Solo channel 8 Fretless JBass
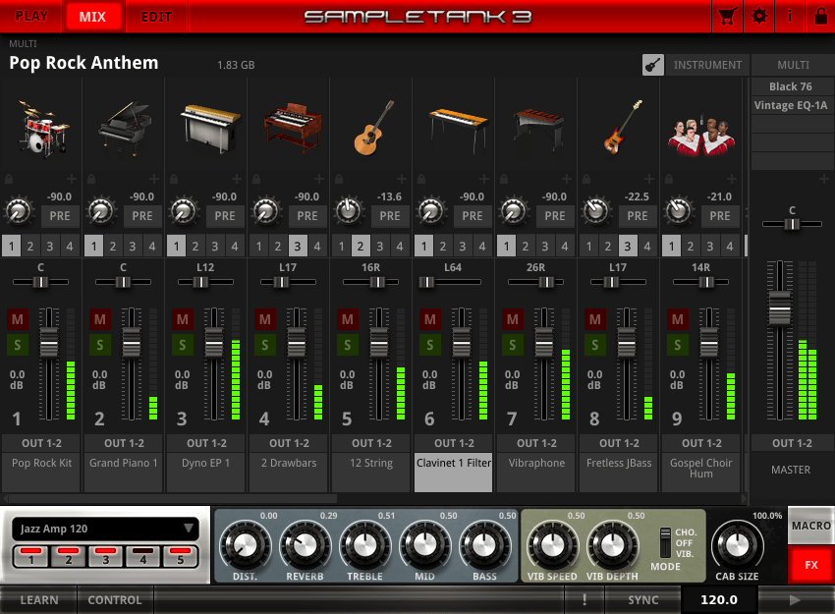Screen dimensions: 835x614 [595, 345]
